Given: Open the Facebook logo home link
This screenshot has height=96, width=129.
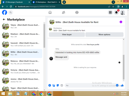Looking at the screenshot, I should click(x=4, y=13).
